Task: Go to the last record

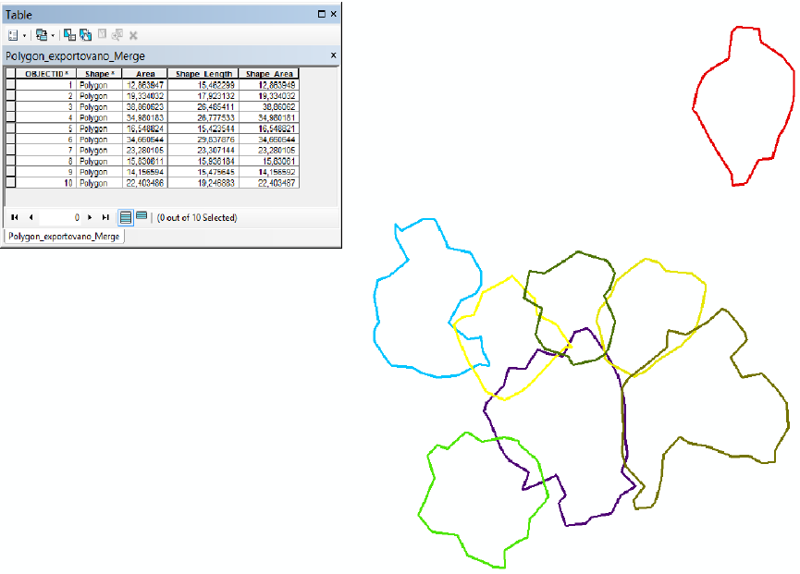Action: coord(105,217)
